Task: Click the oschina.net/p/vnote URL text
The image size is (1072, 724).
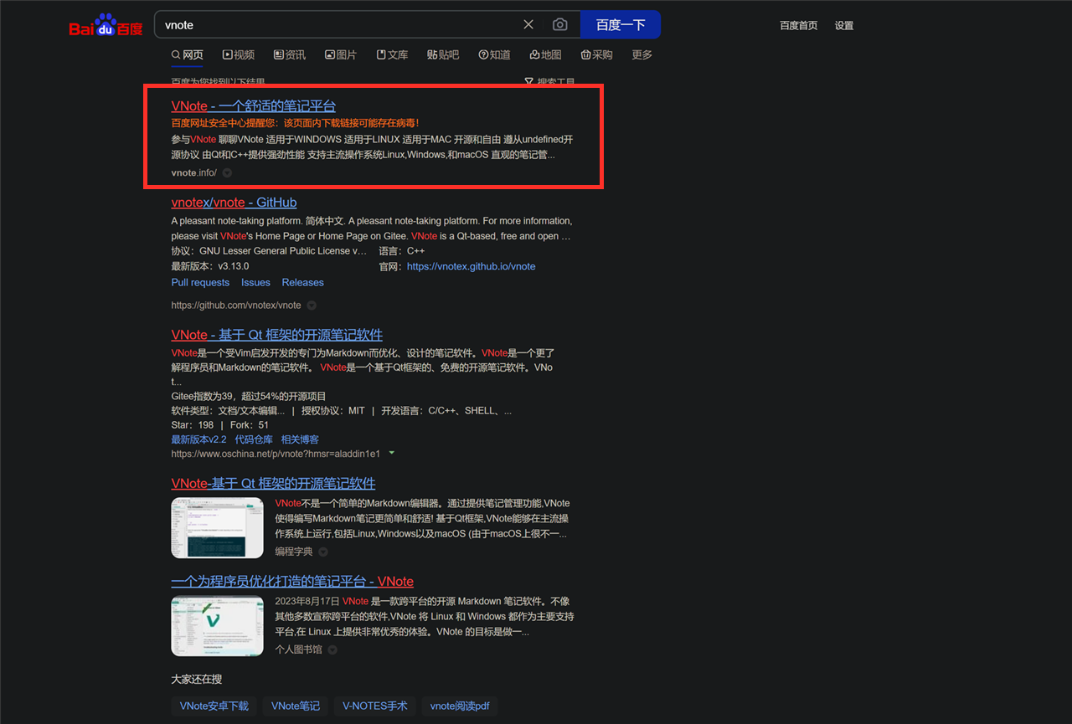Action: click(x=276, y=454)
